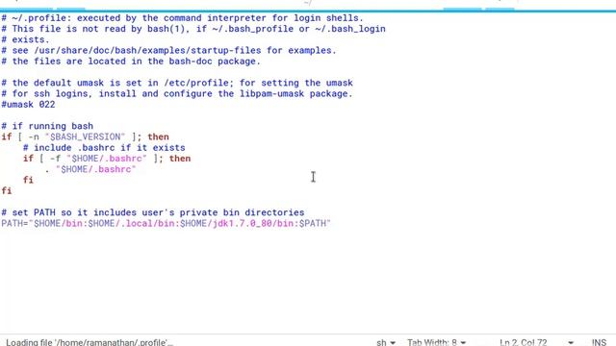Click the '# if running bash' comment
Image resolution: width=616 pixels, height=346 pixels.
[x=47, y=126]
